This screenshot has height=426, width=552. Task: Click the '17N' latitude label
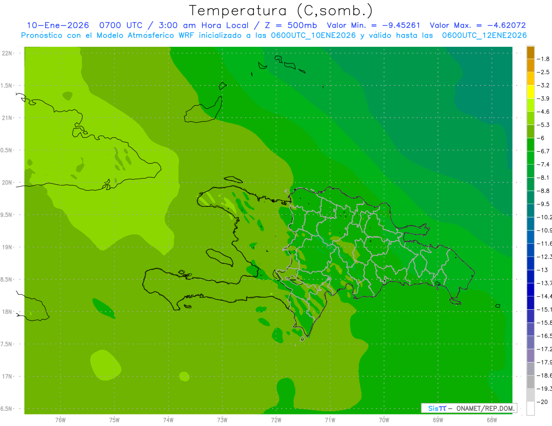tap(8, 376)
